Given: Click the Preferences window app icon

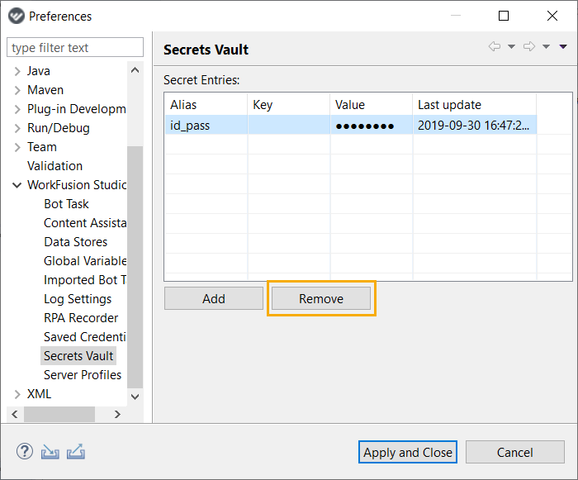Looking at the screenshot, I should pos(17,16).
